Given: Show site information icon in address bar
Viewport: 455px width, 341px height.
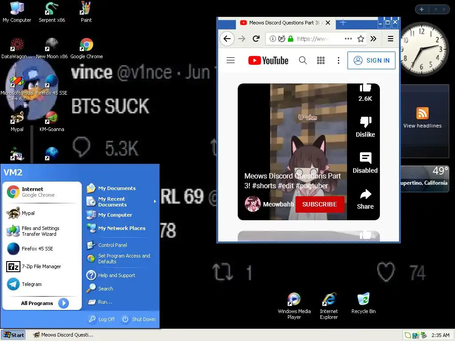Looking at the screenshot, I should (x=272, y=39).
